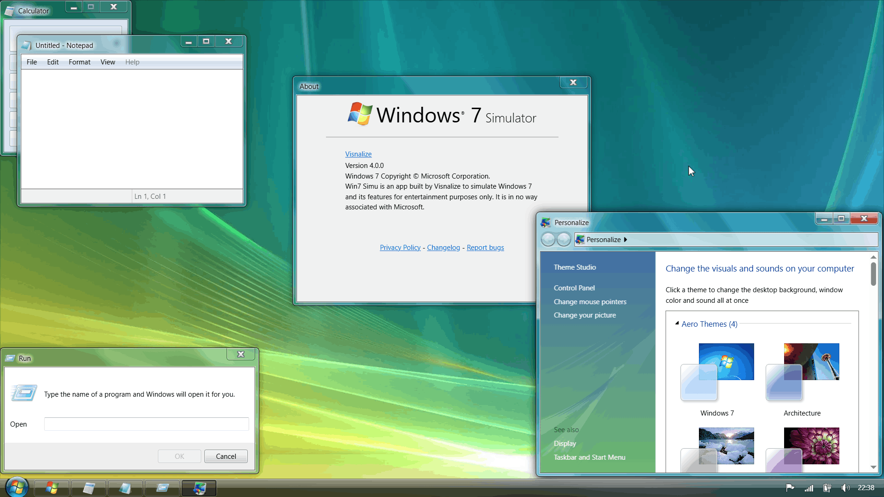Click the Personalize breadcrumb arrow

point(625,240)
